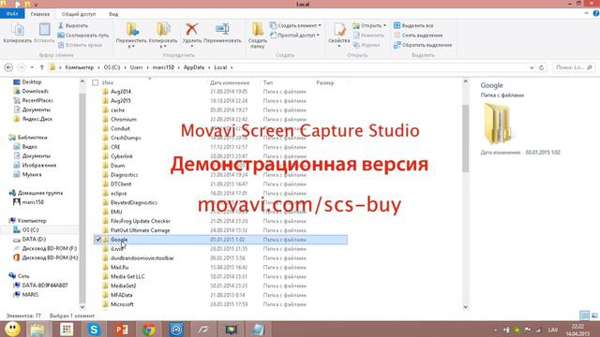Expand the AppData breadcrumb chevron

coord(209,67)
